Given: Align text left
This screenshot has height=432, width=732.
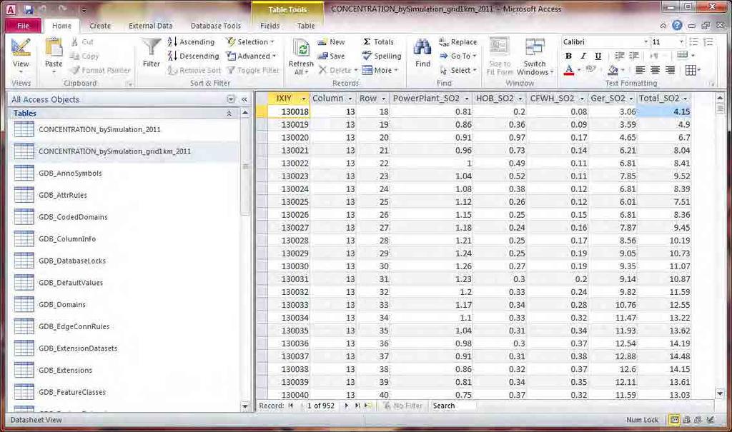Looking at the screenshot, I should pos(640,70).
